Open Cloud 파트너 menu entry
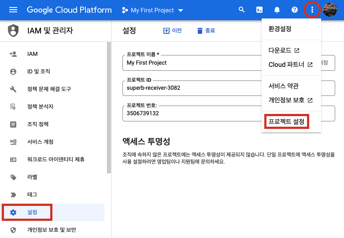This screenshot has width=344, height=238. point(291,65)
